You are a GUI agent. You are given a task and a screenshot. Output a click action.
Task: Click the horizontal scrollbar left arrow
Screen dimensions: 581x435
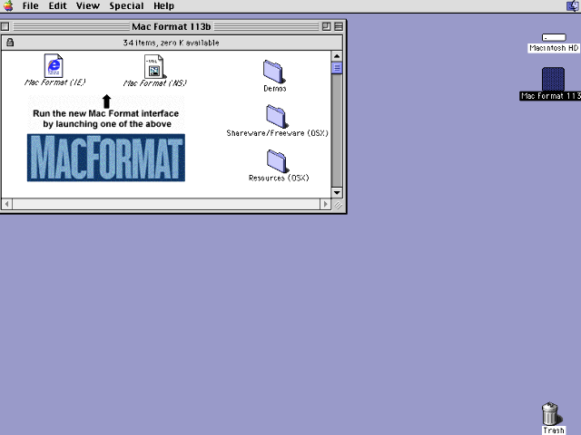tap(6, 204)
